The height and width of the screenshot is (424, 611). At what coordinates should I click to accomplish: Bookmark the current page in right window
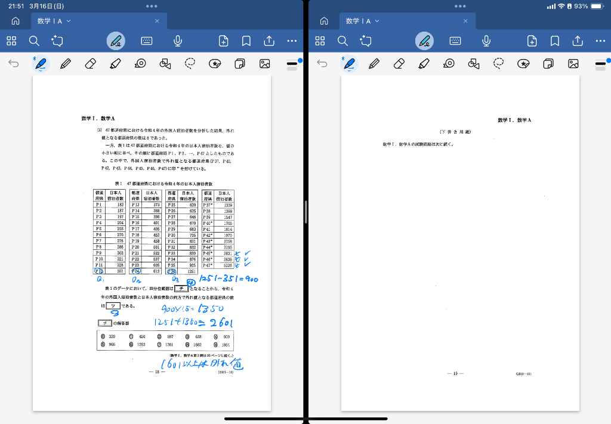555,41
